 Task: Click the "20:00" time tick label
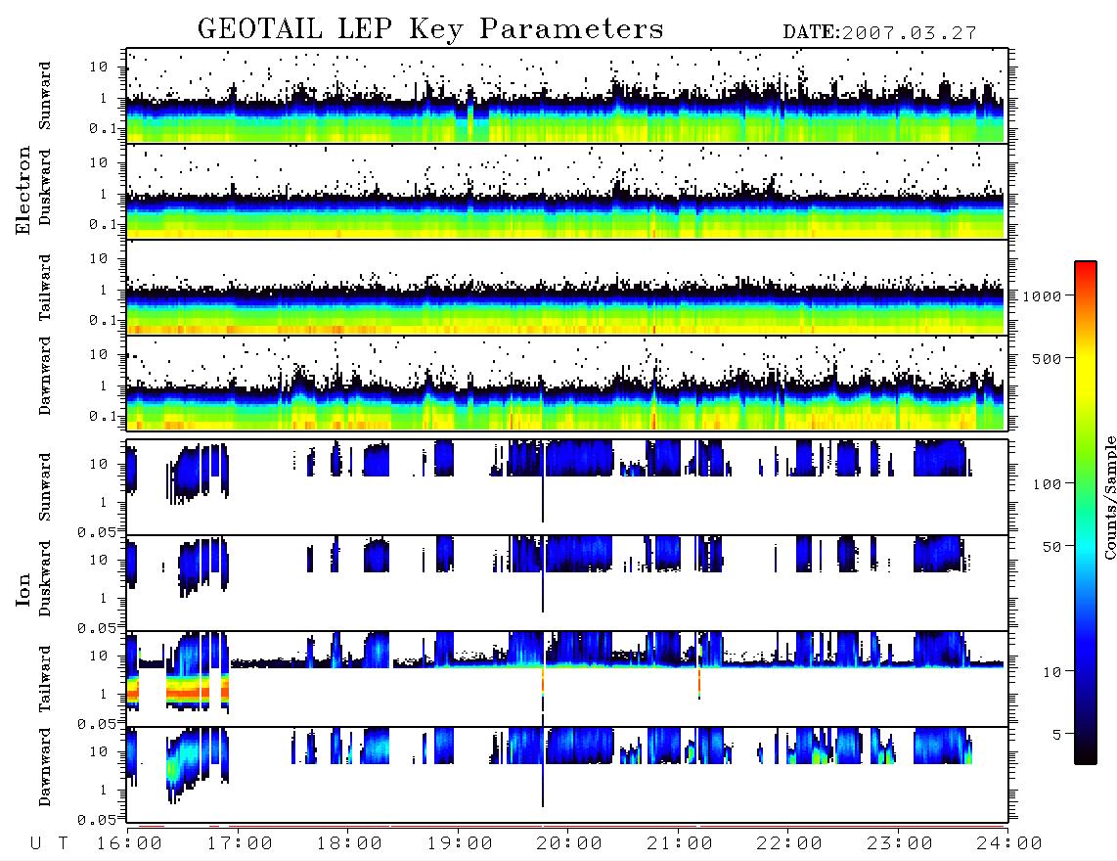[x=570, y=844]
